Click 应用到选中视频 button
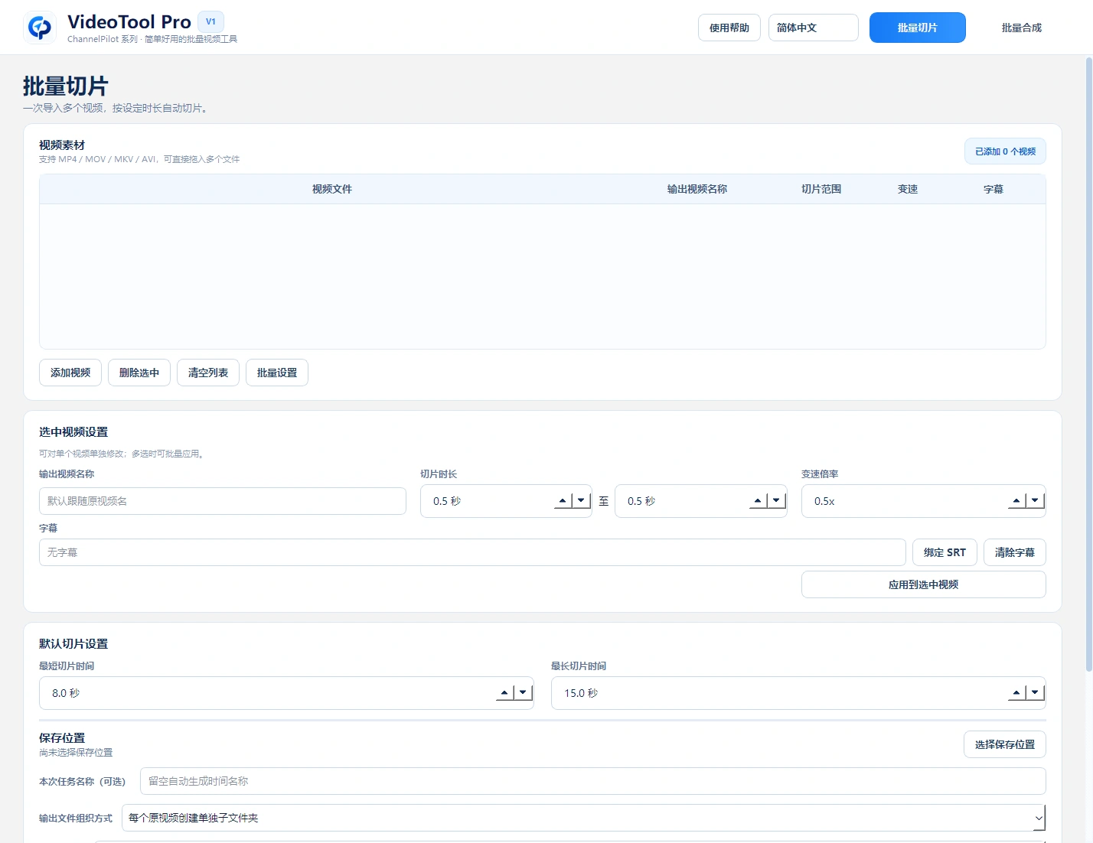This screenshot has width=1093, height=843. 923,584
